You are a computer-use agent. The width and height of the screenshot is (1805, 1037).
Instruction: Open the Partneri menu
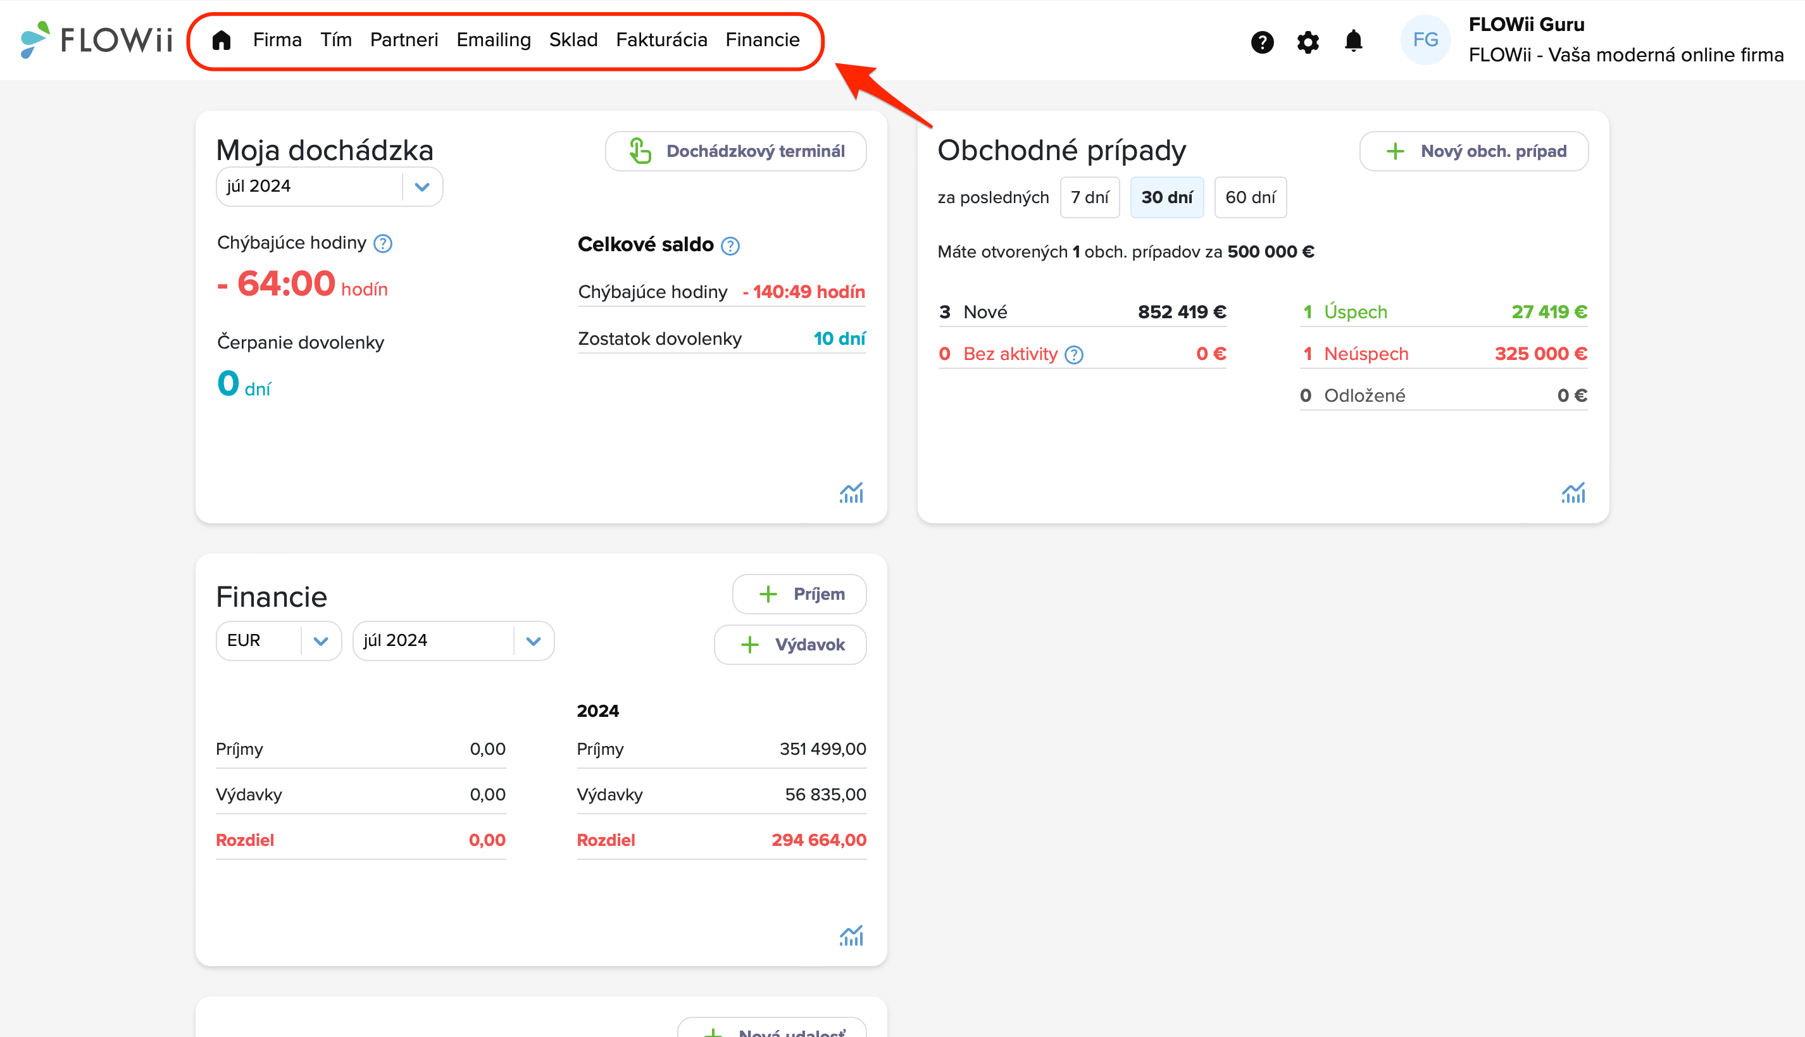404,40
